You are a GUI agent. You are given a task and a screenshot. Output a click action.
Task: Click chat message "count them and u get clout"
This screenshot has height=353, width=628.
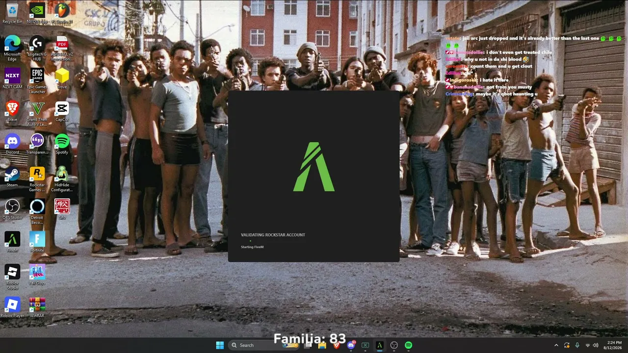[501, 66]
